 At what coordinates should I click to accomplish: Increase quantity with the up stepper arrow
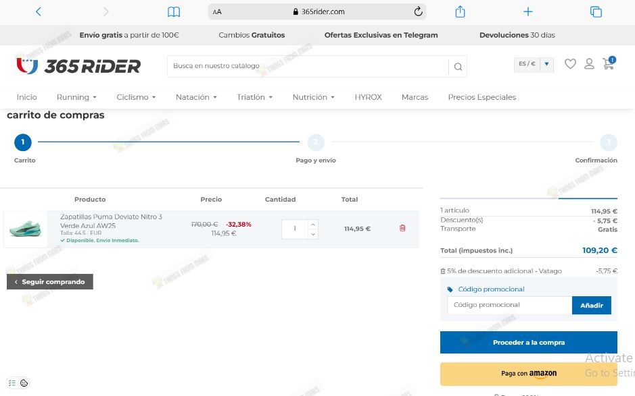pos(312,225)
